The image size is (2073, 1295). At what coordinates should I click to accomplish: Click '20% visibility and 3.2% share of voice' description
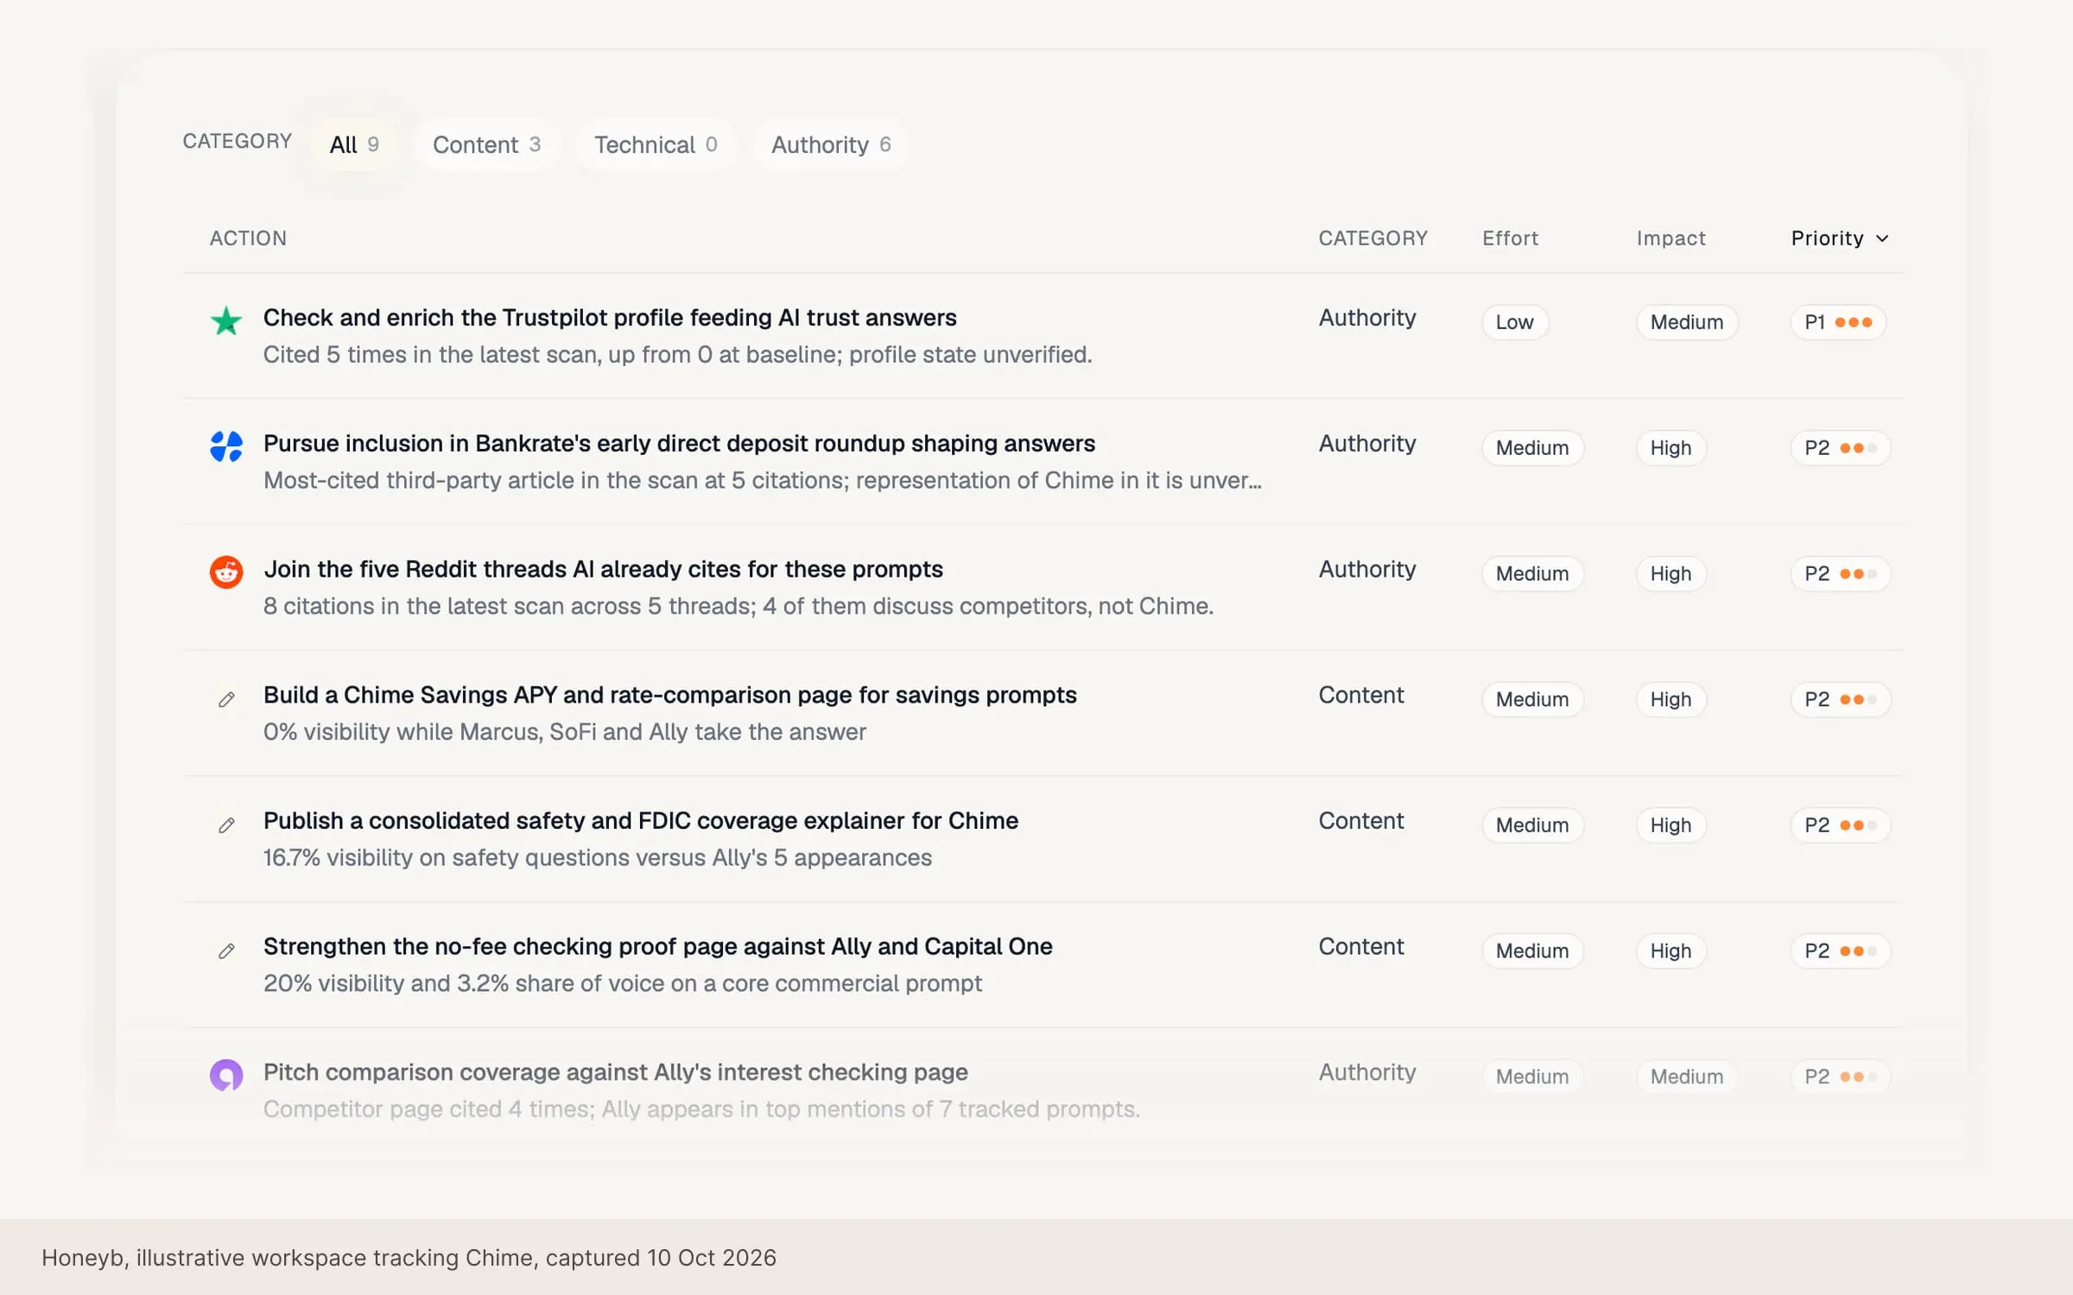click(x=623, y=983)
